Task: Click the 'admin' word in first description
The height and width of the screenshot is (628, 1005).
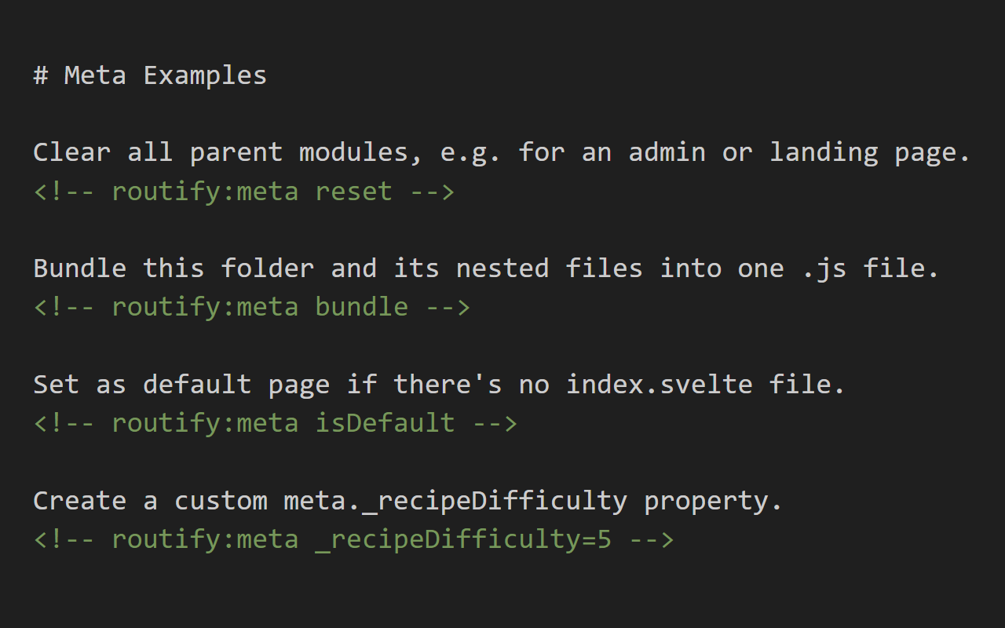Action: coord(667,152)
